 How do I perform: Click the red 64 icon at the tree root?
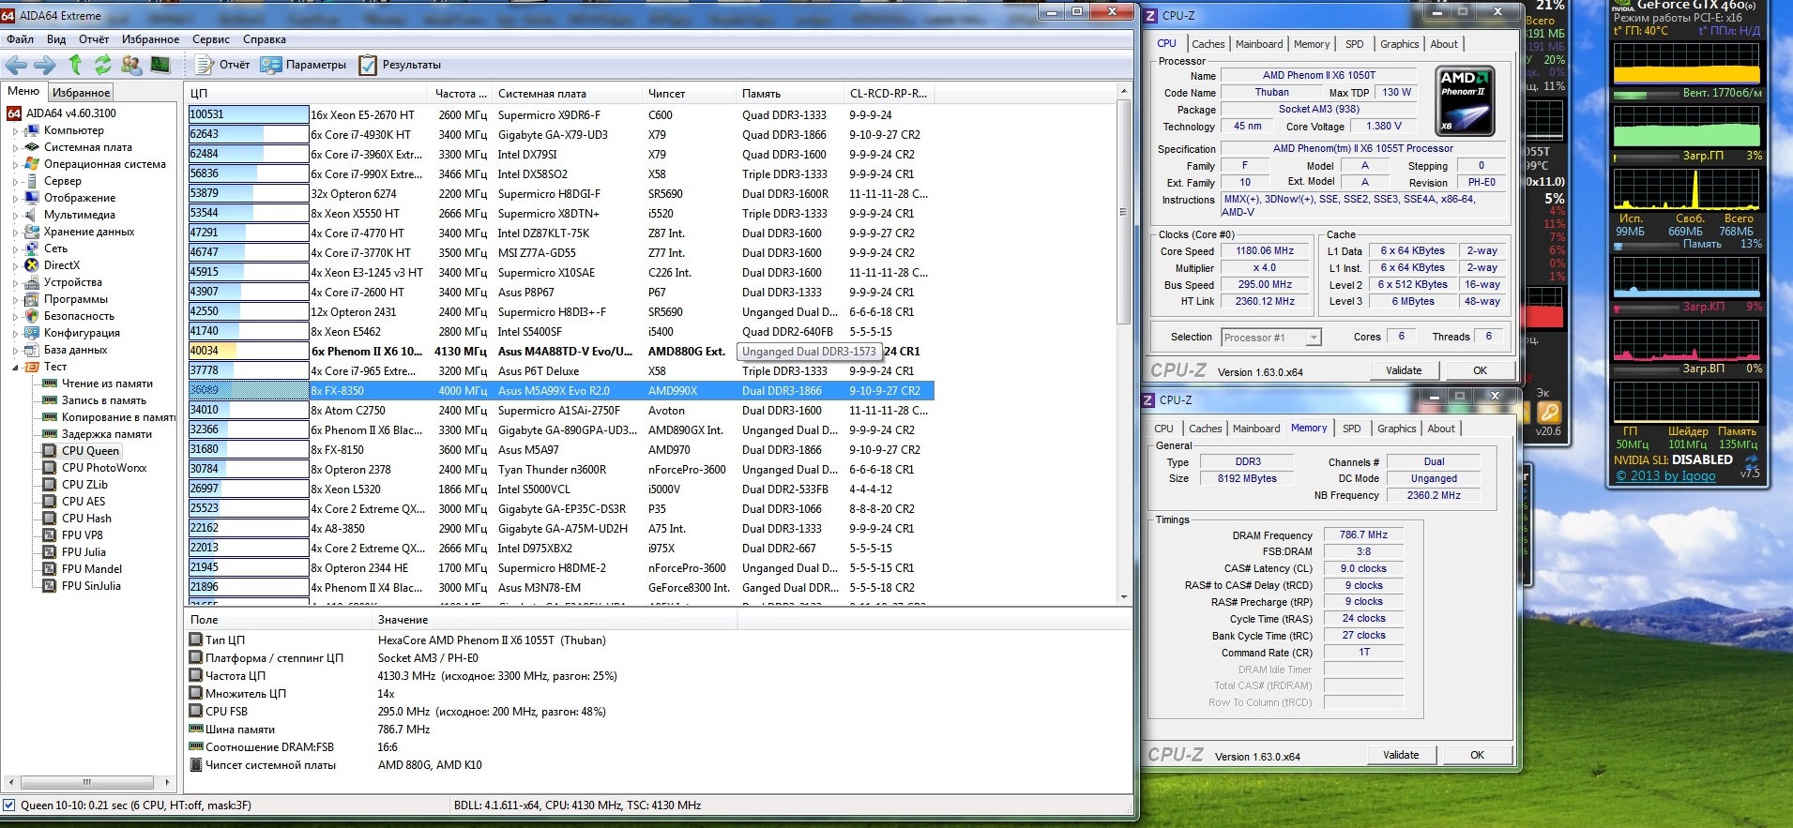point(14,113)
